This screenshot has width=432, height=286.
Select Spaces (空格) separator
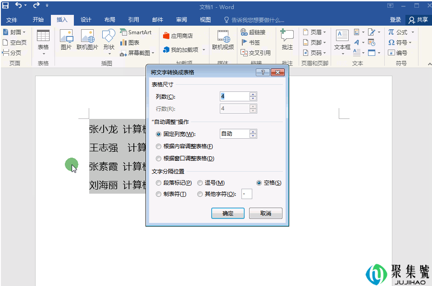[269, 183]
